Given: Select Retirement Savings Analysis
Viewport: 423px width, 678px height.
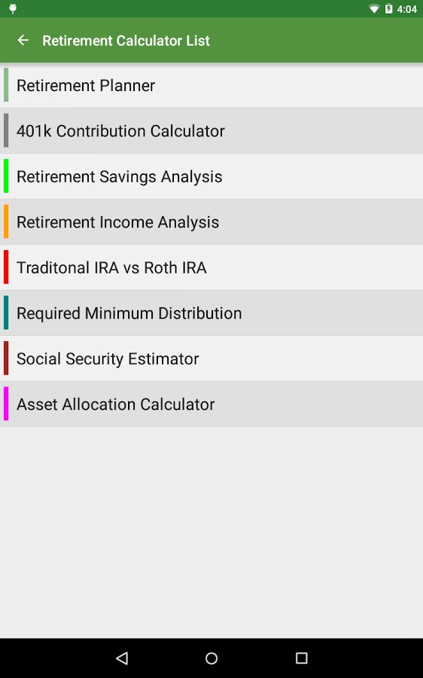Looking at the screenshot, I should coord(211,176).
